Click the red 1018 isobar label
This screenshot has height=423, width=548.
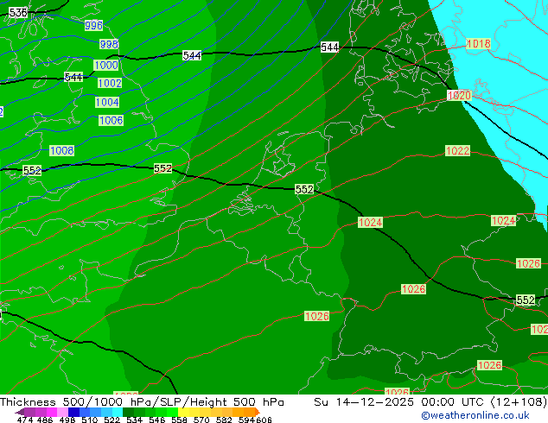click(479, 44)
